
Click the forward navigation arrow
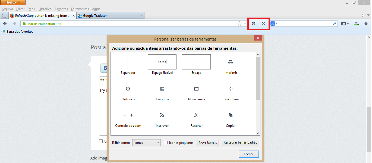[15, 24]
